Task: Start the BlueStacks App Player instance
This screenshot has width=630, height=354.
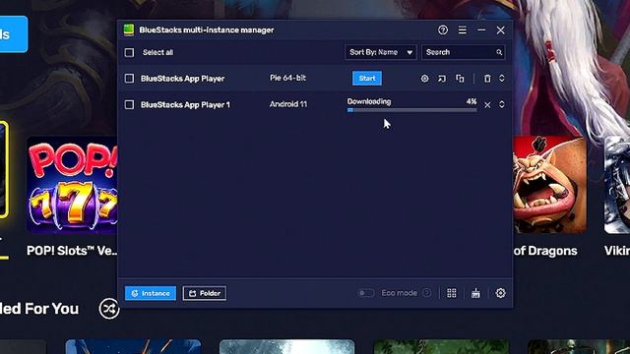Action: point(367,79)
